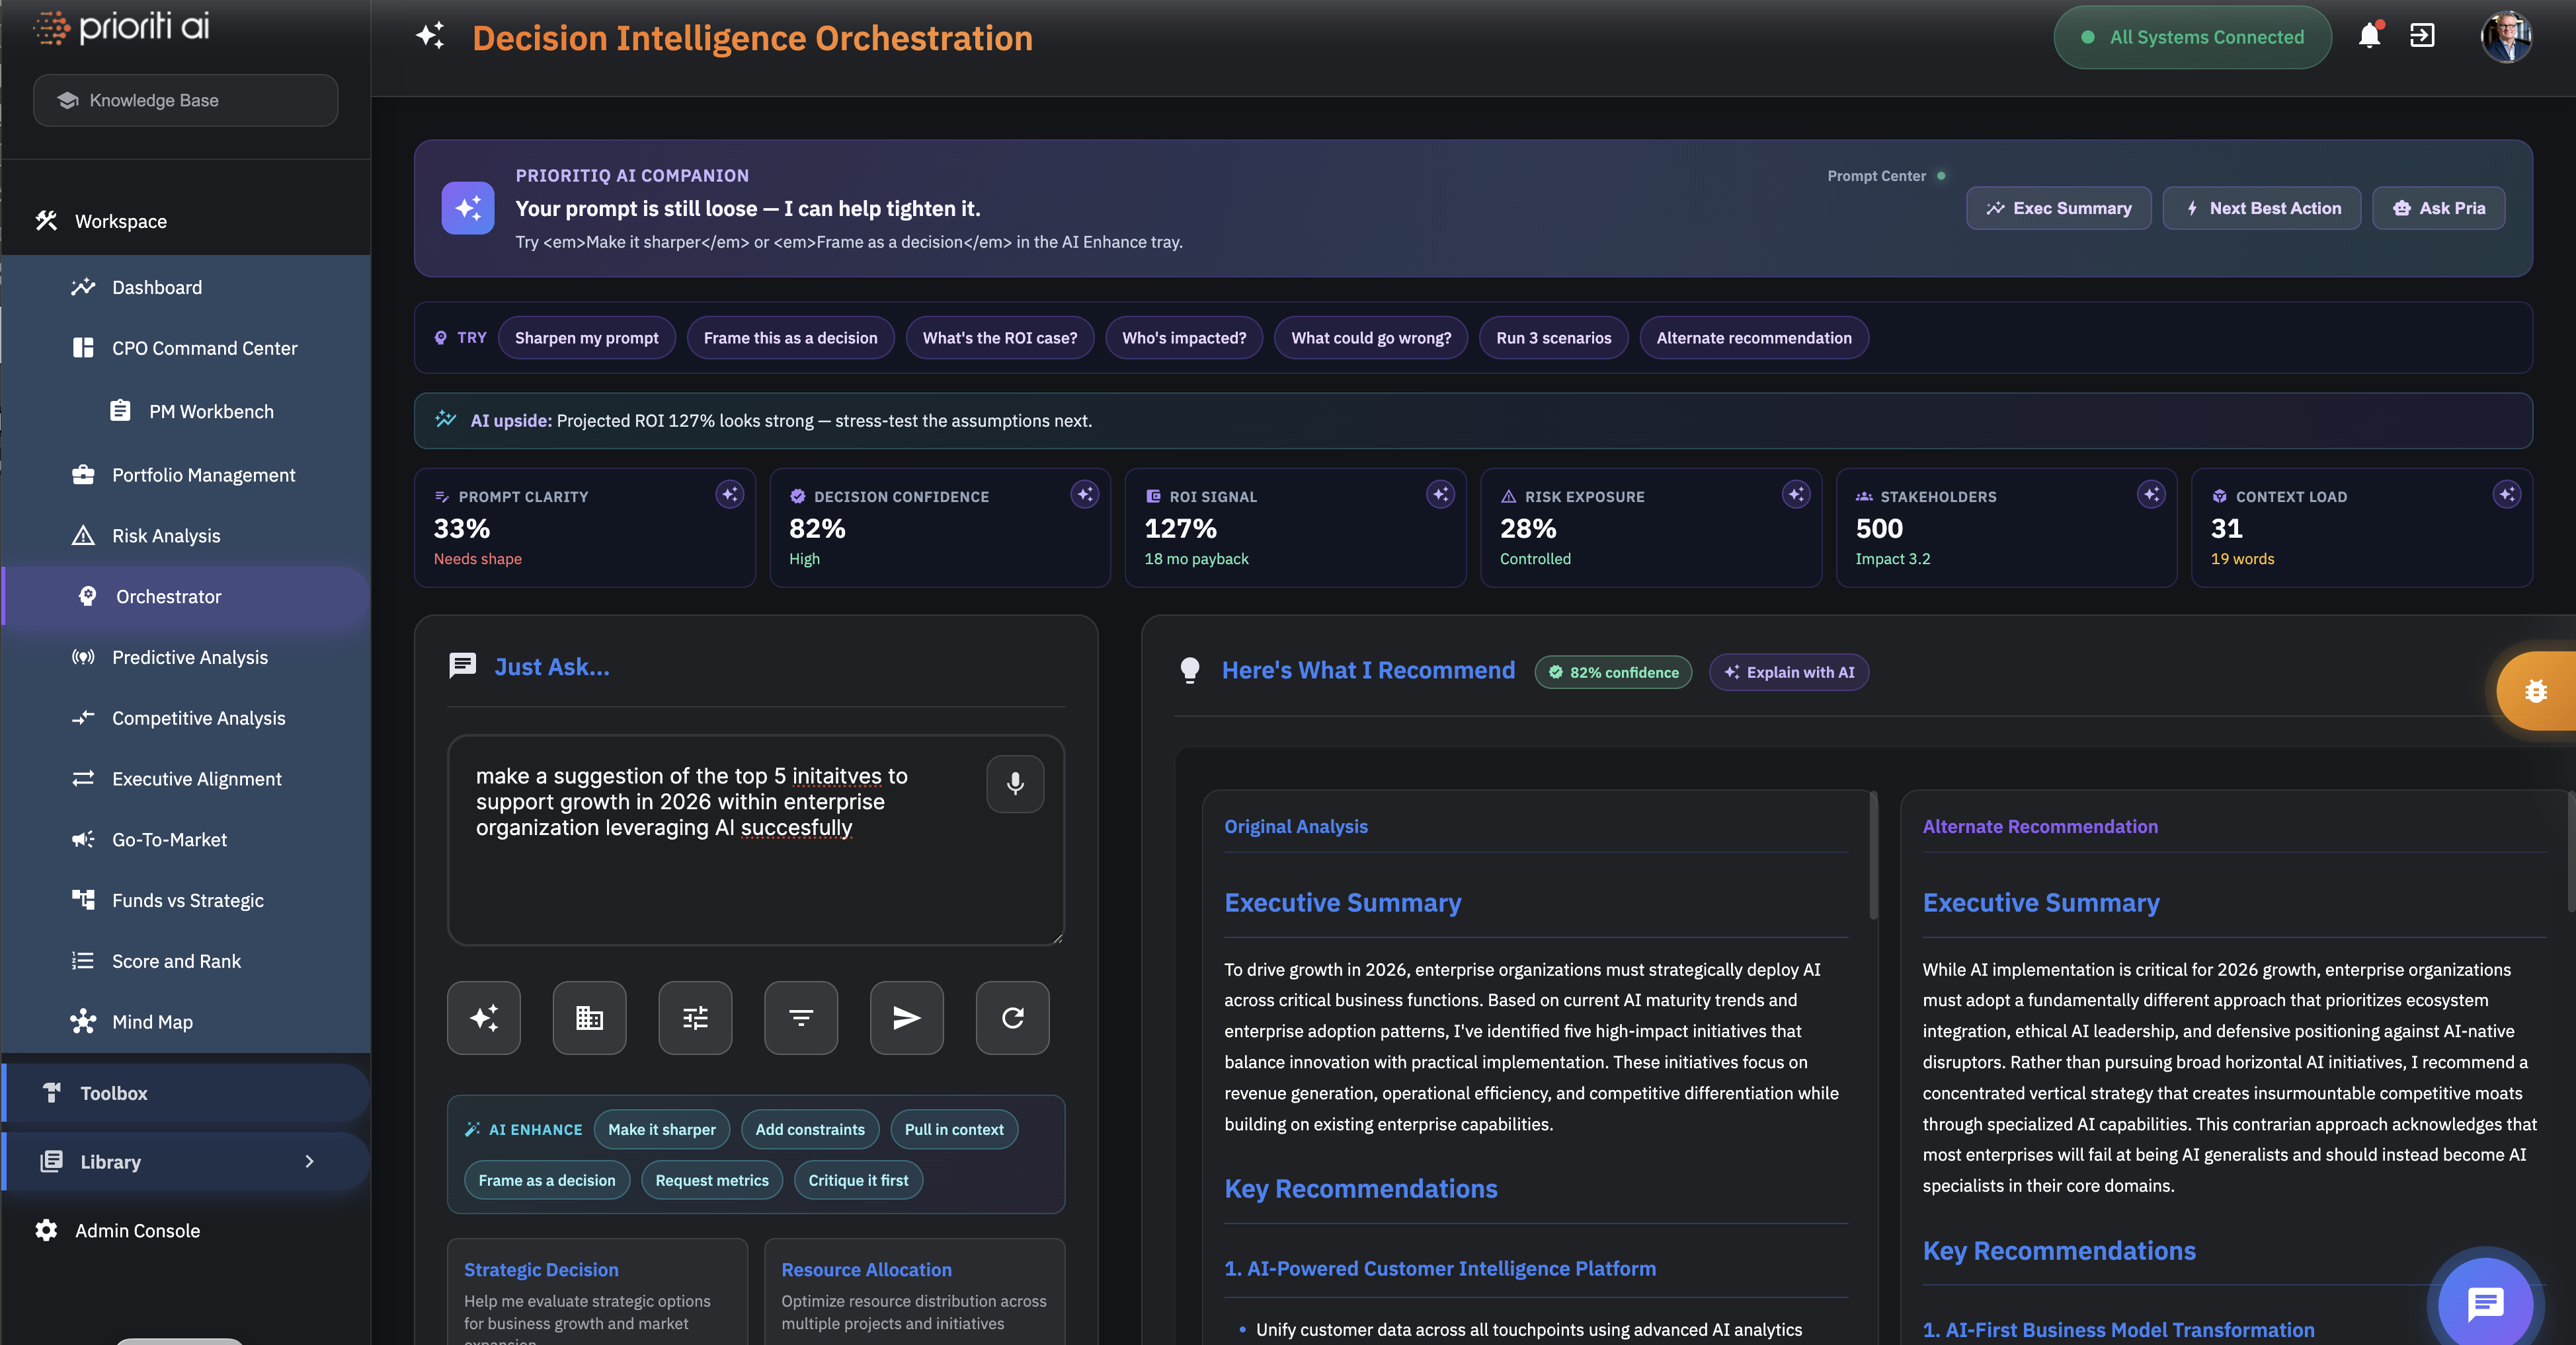The image size is (2576, 1345).
Task: Open Funds vs Strategic page
Action: pyautogui.click(x=186, y=900)
